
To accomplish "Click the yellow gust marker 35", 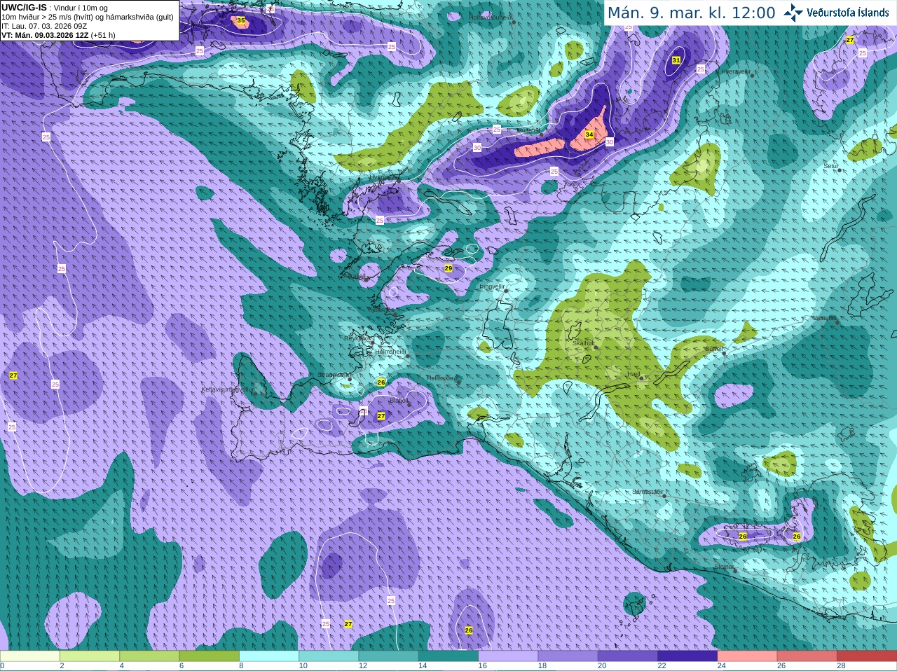I will click(241, 21).
